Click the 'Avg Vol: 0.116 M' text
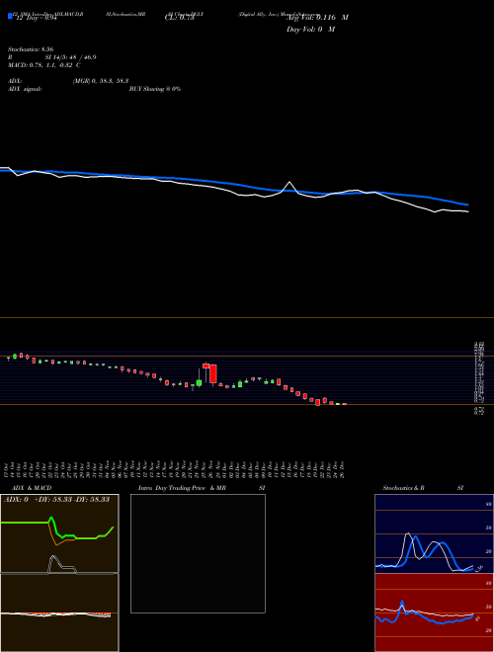Viewport: 494px width, 652px height. click(317, 18)
